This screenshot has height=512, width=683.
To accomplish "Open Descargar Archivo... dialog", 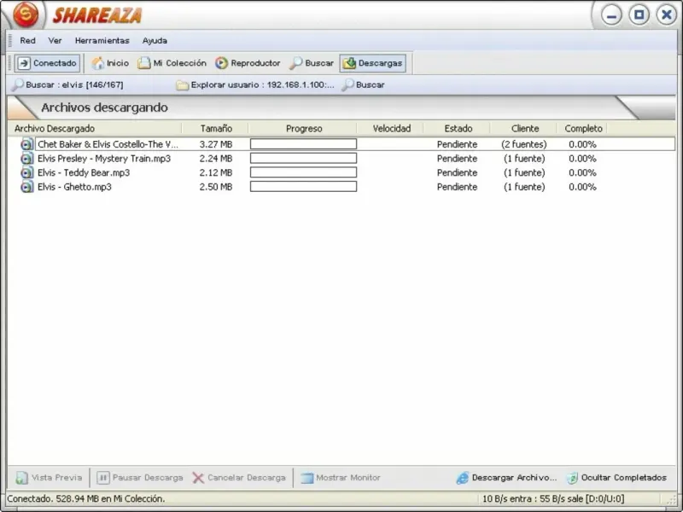I will 506,478.
